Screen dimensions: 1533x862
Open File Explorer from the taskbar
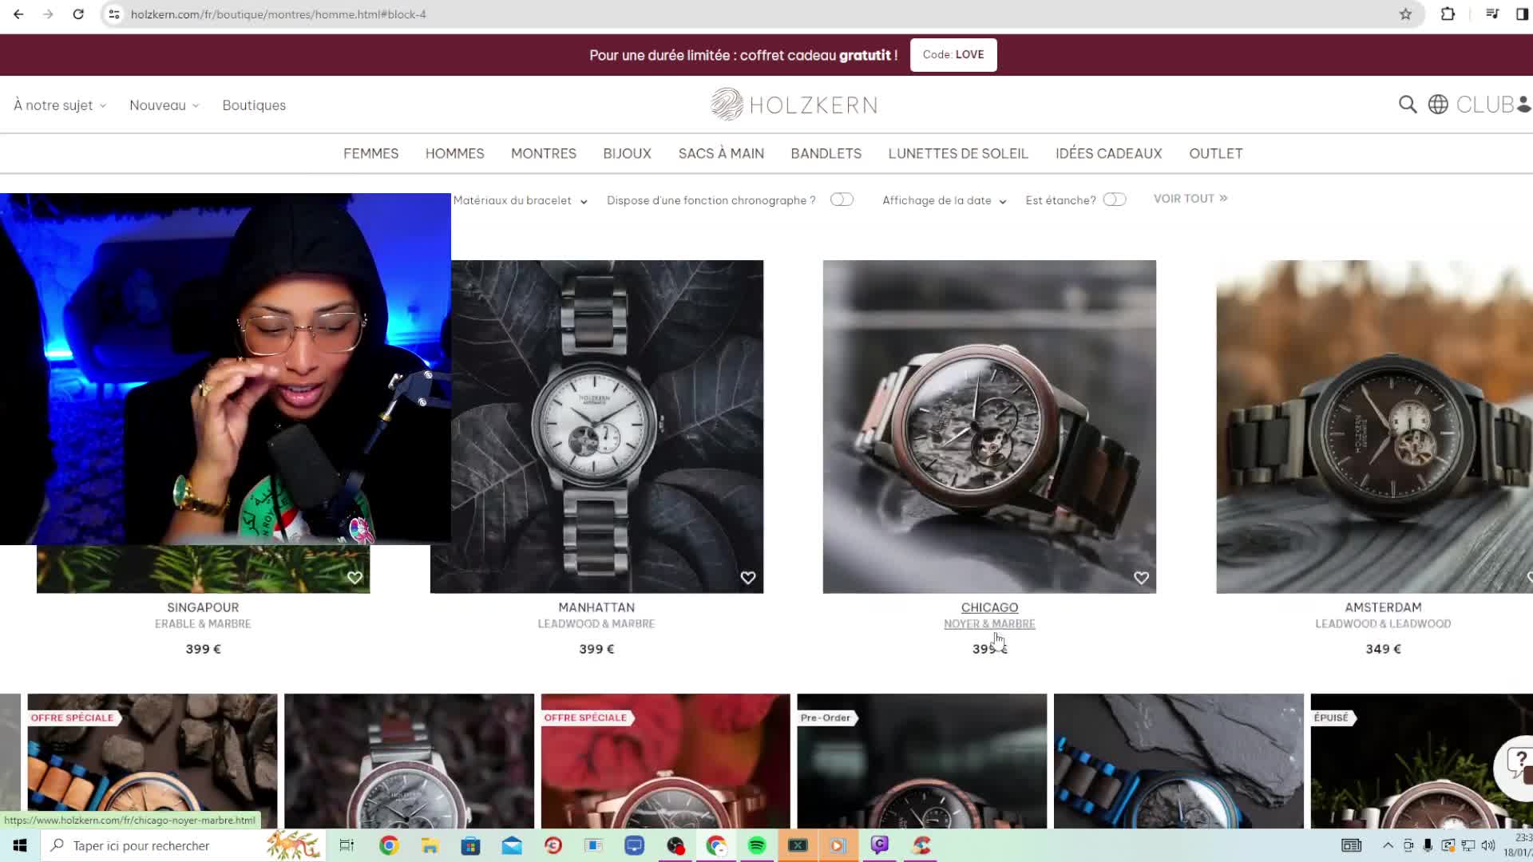430,845
